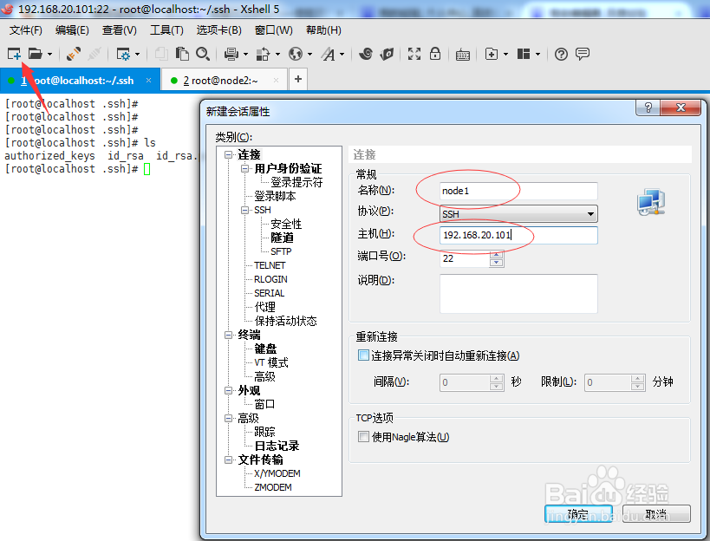Click the 主机 host input field
710x541 pixels.
click(x=518, y=236)
